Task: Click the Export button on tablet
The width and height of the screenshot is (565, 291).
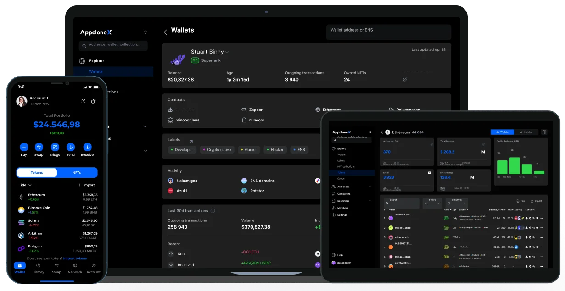Action: click(x=536, y=201)
